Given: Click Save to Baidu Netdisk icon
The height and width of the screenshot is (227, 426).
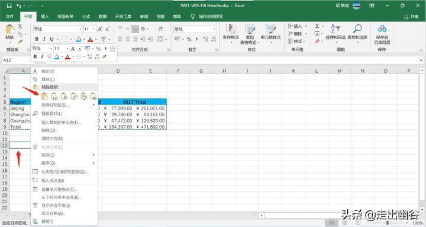Looking at the screenshot, I should coord(382,34).
